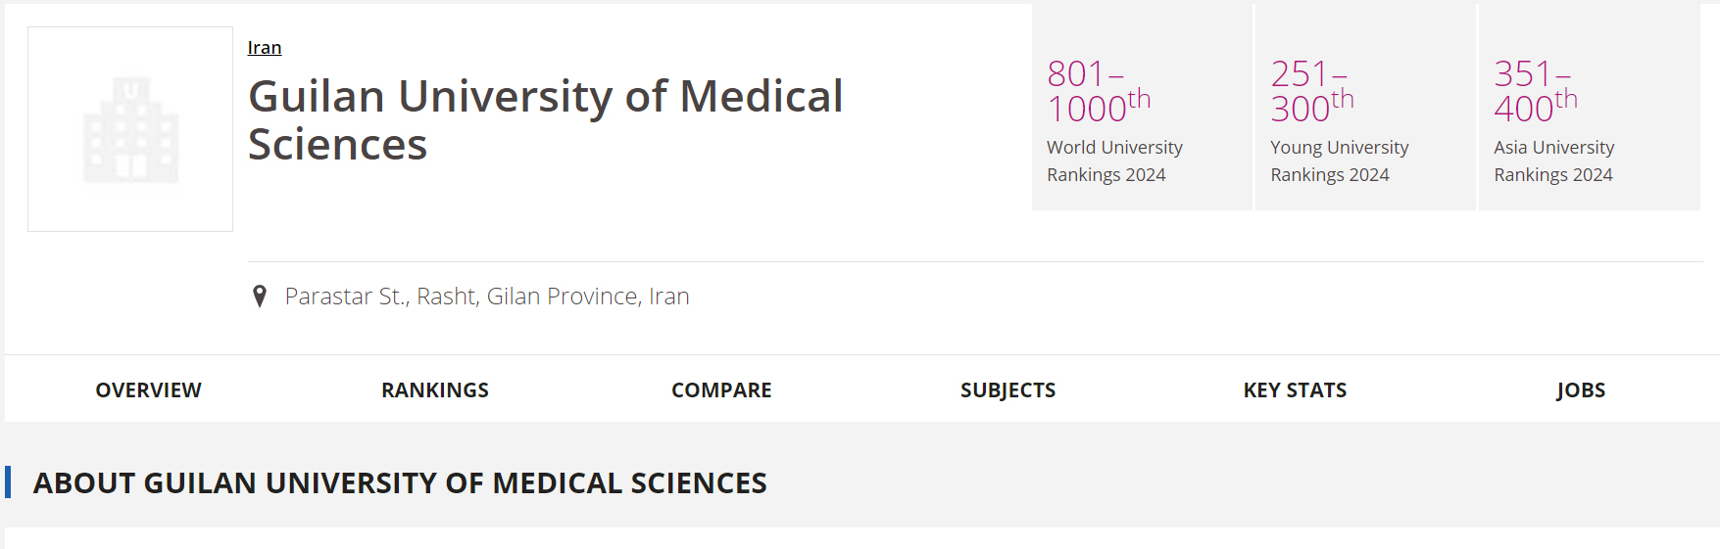Open the Rankings tab

[x=434, y=389]
